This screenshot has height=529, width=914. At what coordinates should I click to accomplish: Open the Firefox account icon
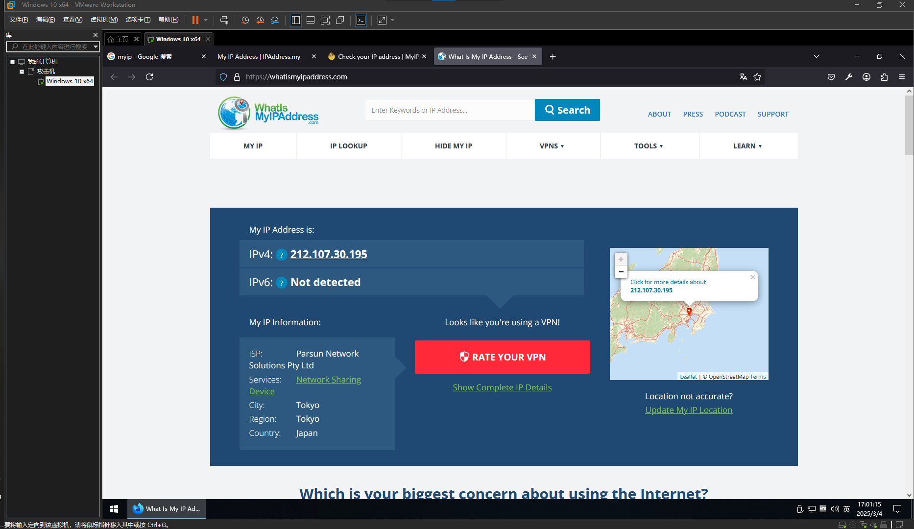point(866,77)
